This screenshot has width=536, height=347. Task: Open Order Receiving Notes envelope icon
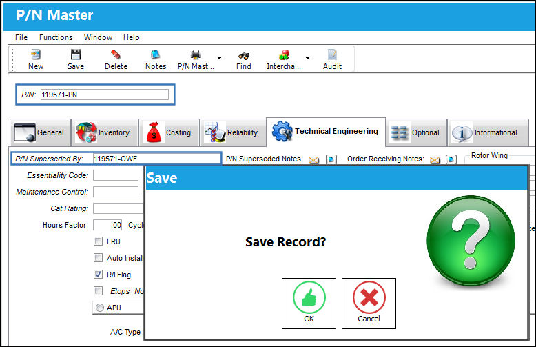435,160
